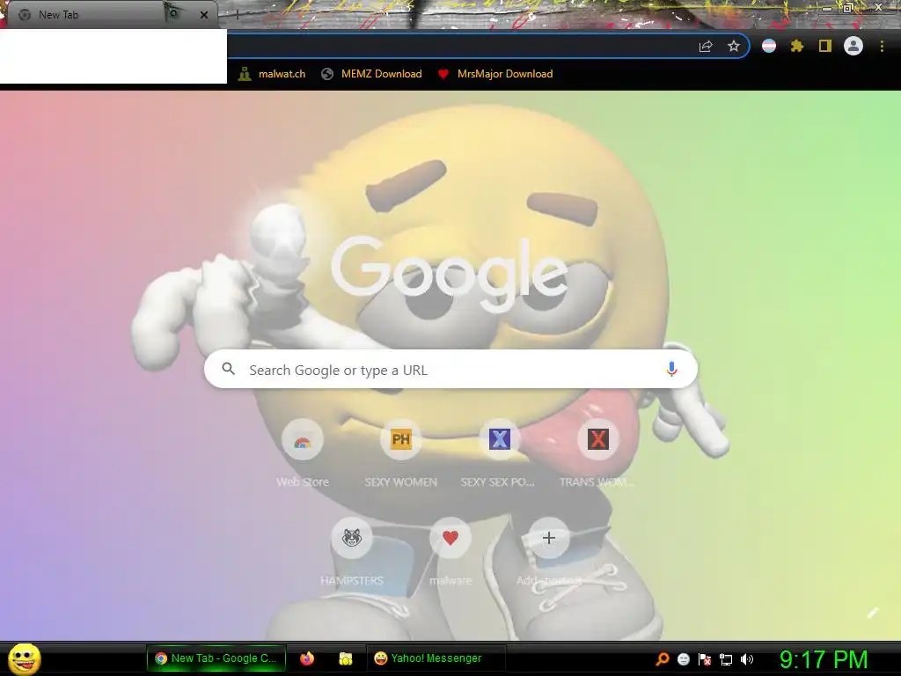The width and height of the screenshot is (901, 676).
Task: Open the Web Store shortcut
Action: click(303, 454)
